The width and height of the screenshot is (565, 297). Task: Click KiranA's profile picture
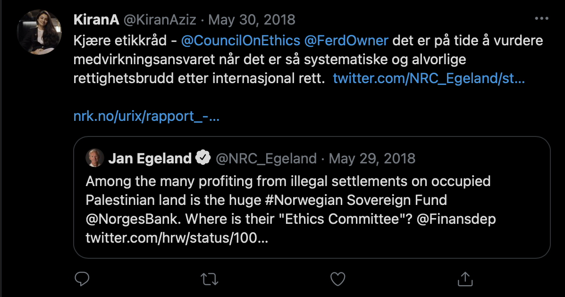pos(39,32)
